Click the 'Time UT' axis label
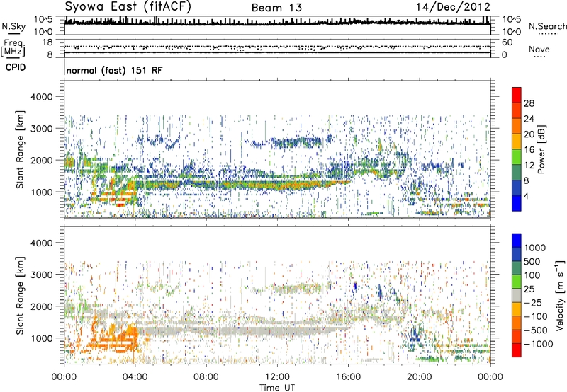Viewport: 567px width, 392px height. pos(277,388)
